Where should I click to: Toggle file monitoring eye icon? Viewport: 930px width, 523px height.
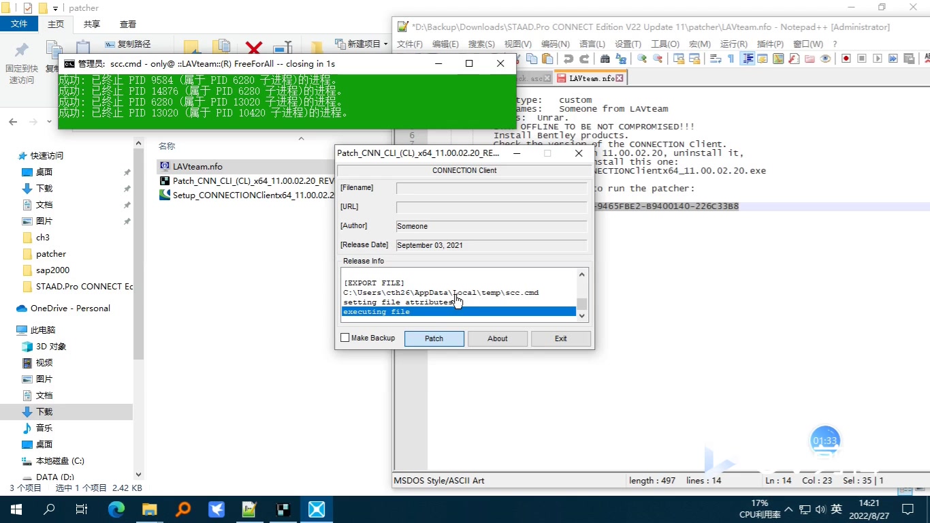coord(825,59)
